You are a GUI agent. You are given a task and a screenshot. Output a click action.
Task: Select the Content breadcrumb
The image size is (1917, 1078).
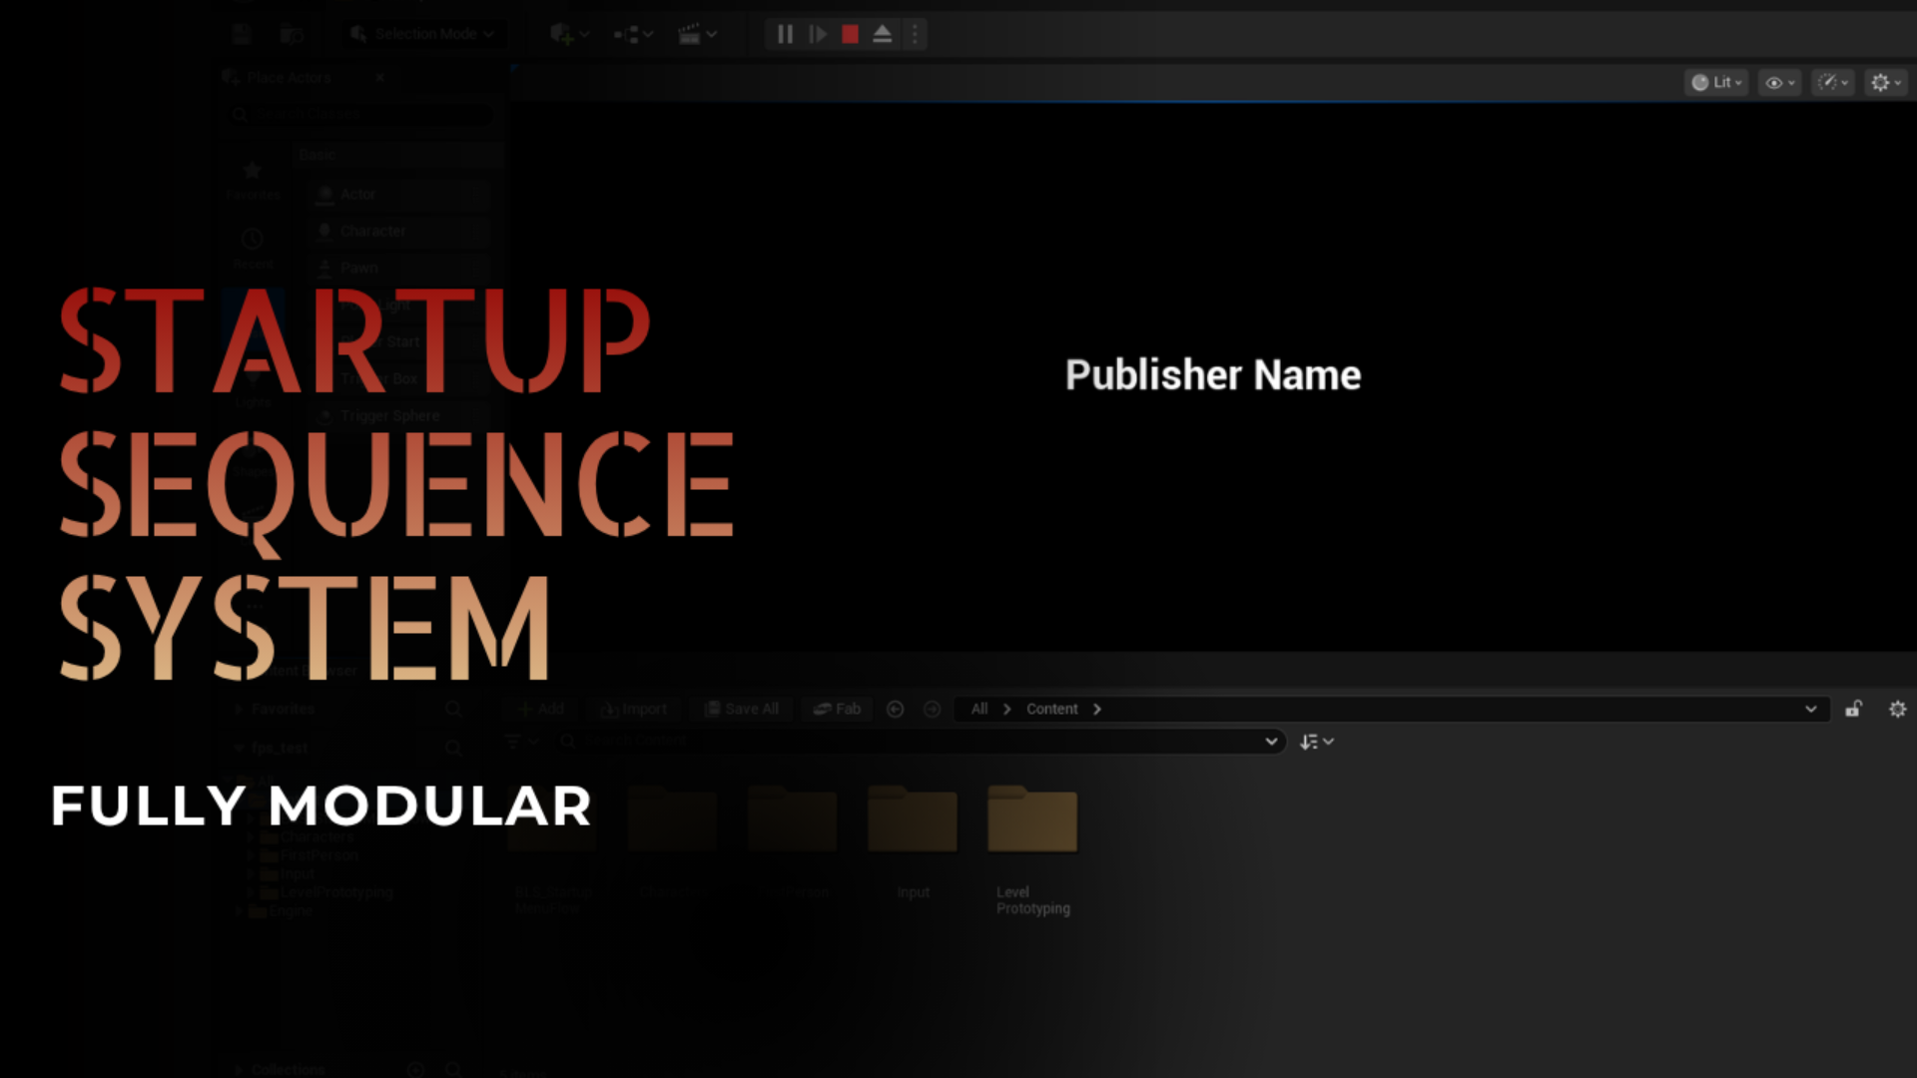pos(1052,709)
